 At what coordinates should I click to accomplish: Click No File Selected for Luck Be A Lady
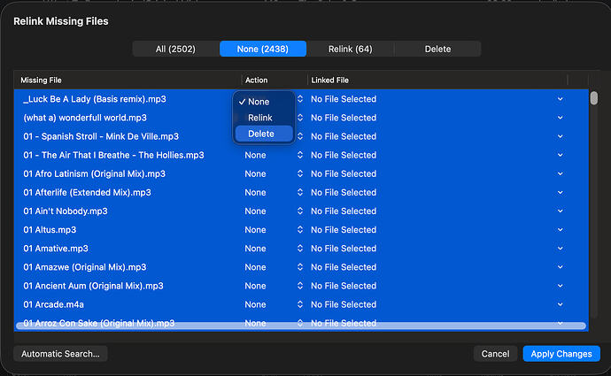point(344,99)
